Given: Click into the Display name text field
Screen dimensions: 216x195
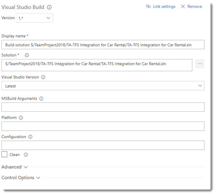Looking at the screenshot, I should [x=103, y=45].
